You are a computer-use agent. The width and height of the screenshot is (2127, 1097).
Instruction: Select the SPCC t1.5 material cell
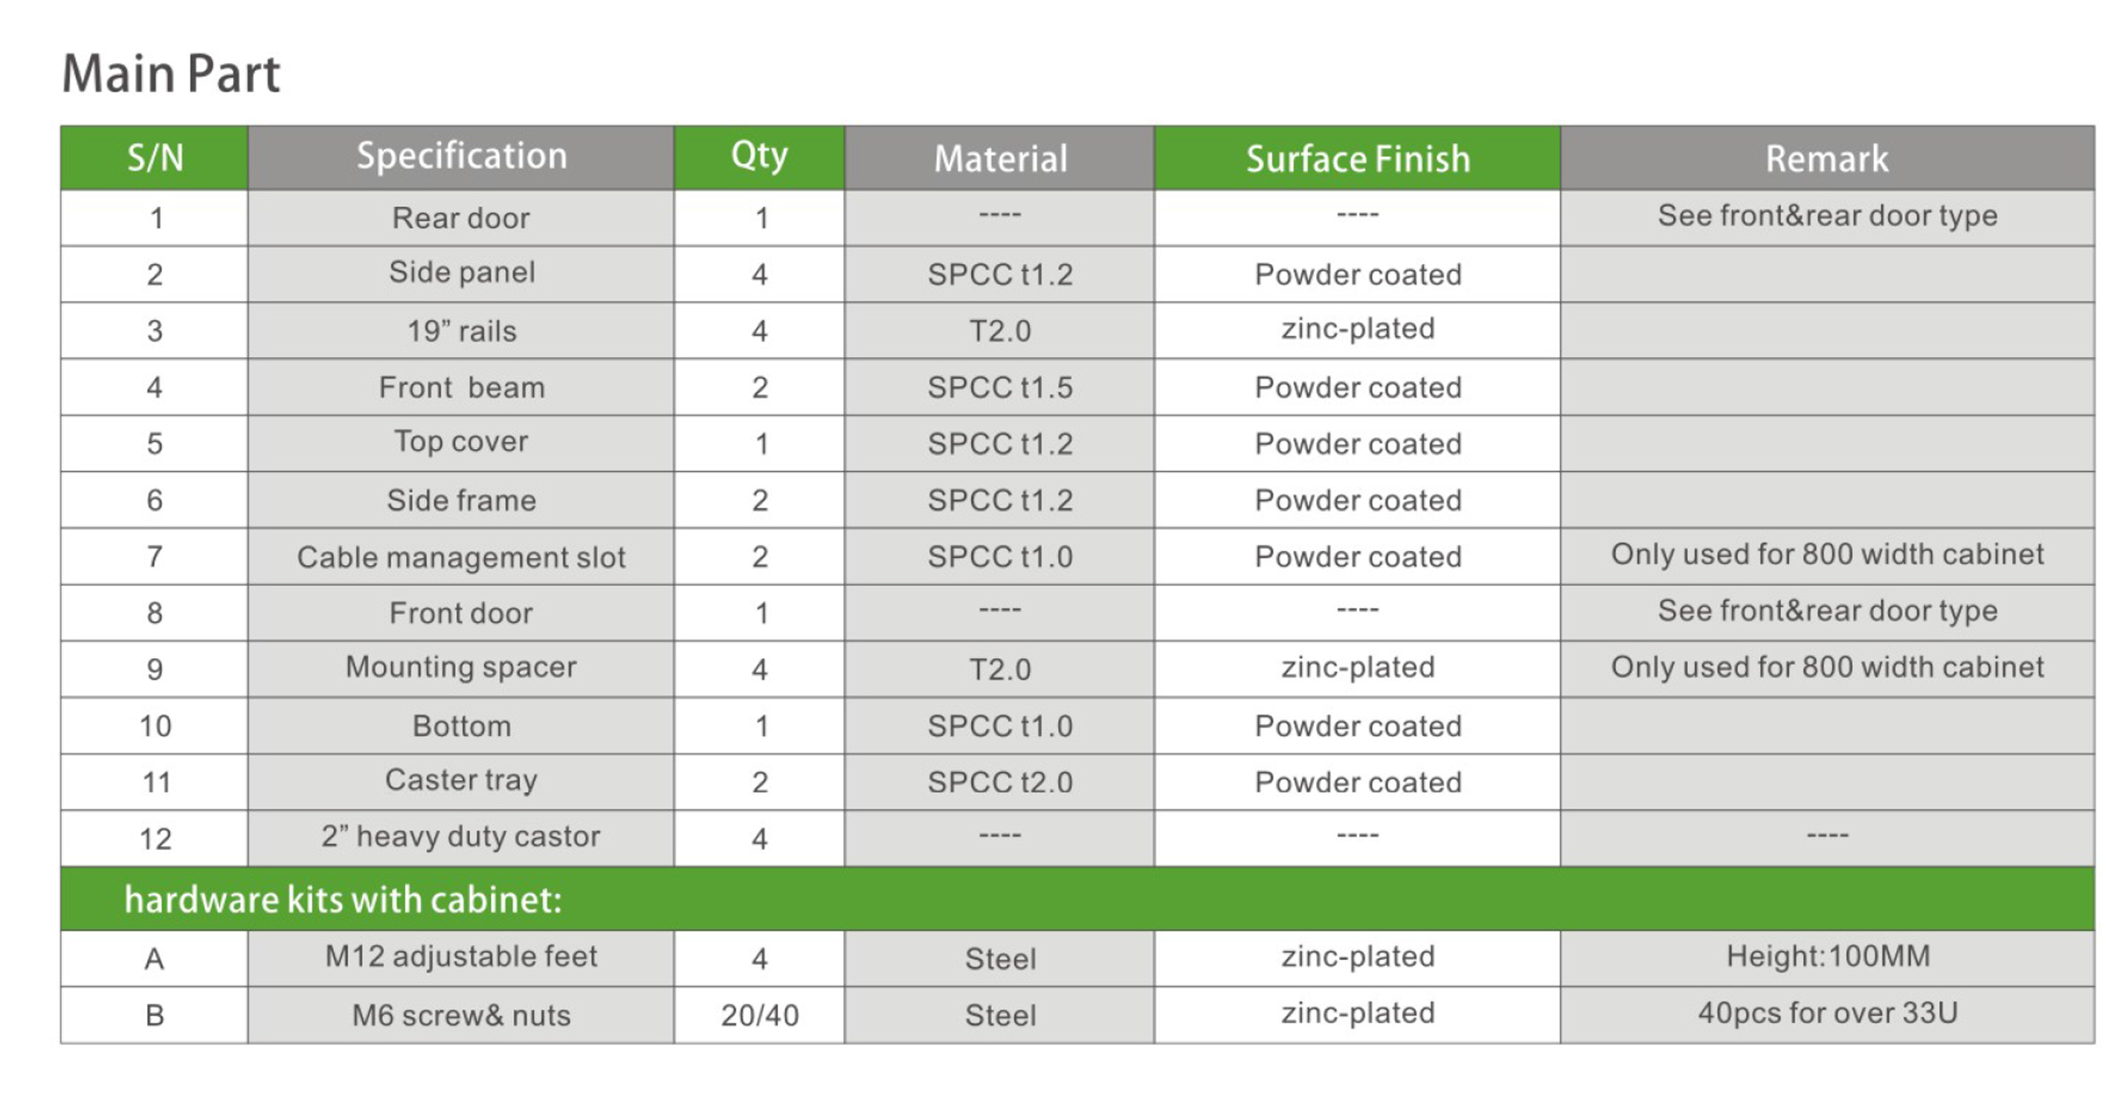point(1000,387)
